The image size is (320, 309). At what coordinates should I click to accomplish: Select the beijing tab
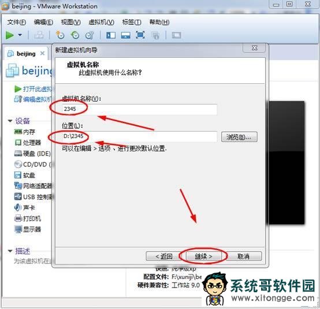click(x=26, y=54)
